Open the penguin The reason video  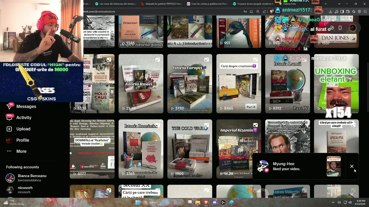click(239, 32)
